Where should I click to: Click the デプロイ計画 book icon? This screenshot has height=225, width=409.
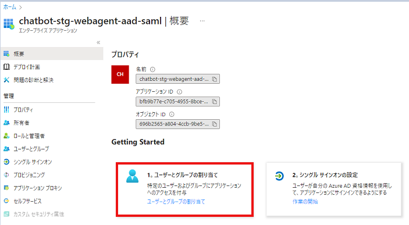6,67
